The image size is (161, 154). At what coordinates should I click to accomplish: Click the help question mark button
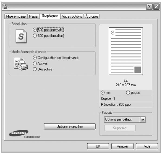click(x=149, y=7)
